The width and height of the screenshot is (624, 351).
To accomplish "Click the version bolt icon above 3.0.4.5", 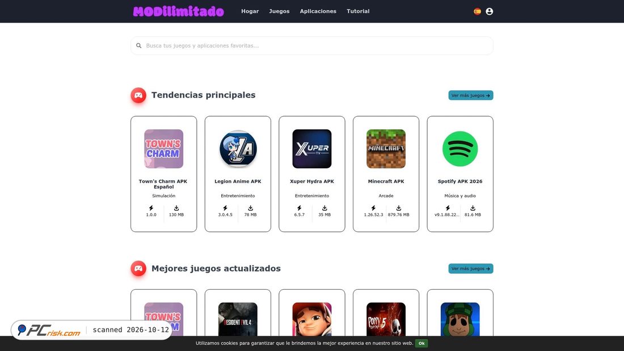I will point(225,208).
